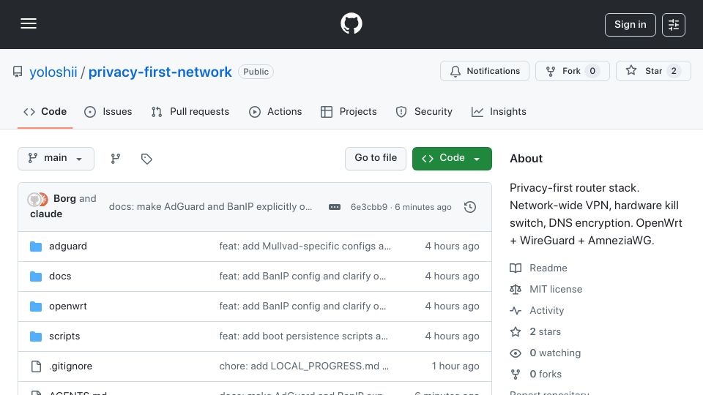
Task: Click '4 hours ago' in adguard row
Action: (x=452, y=247)
